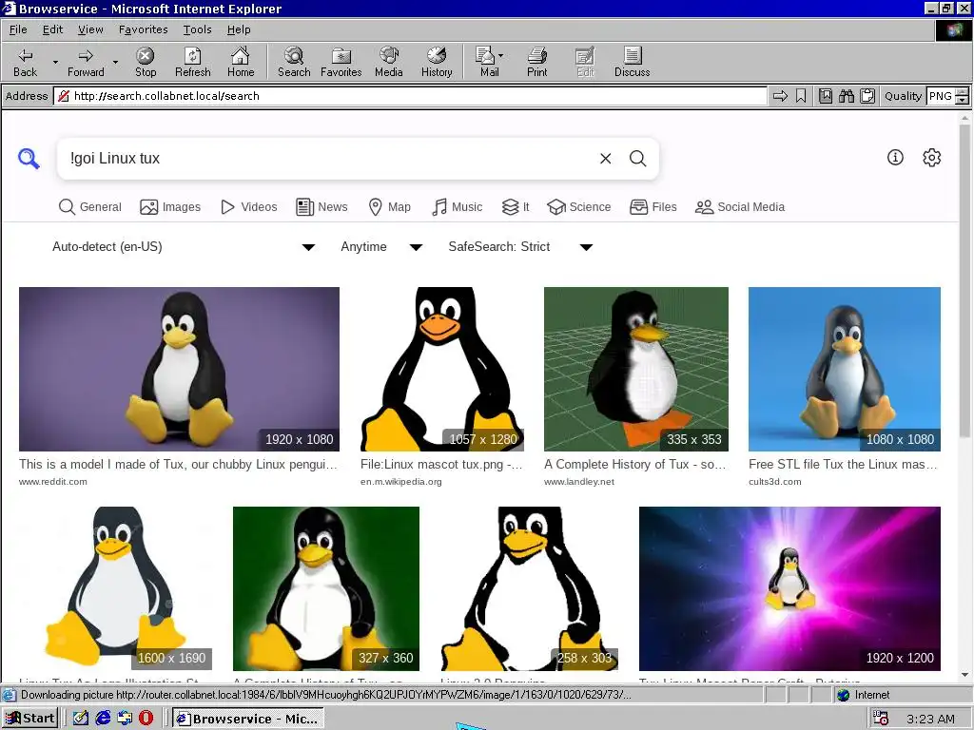Switch to Files search category

(653, 206)
